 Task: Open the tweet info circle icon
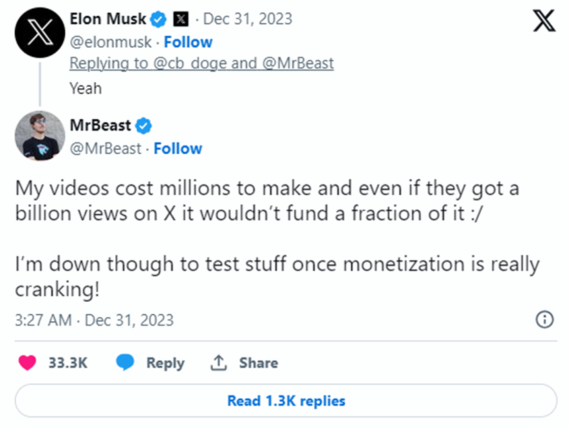tap(544, 319)
